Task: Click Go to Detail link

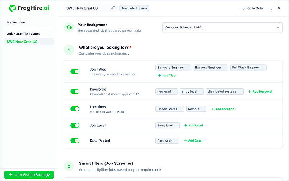Action: (x=253, y=8)
